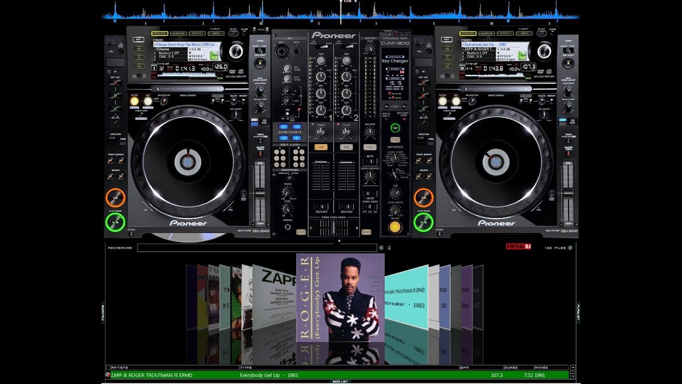The width and height of the screenshot is (682, 384).
Task: Open the right deck EFFECTS tab
Action: coord(505,33)
